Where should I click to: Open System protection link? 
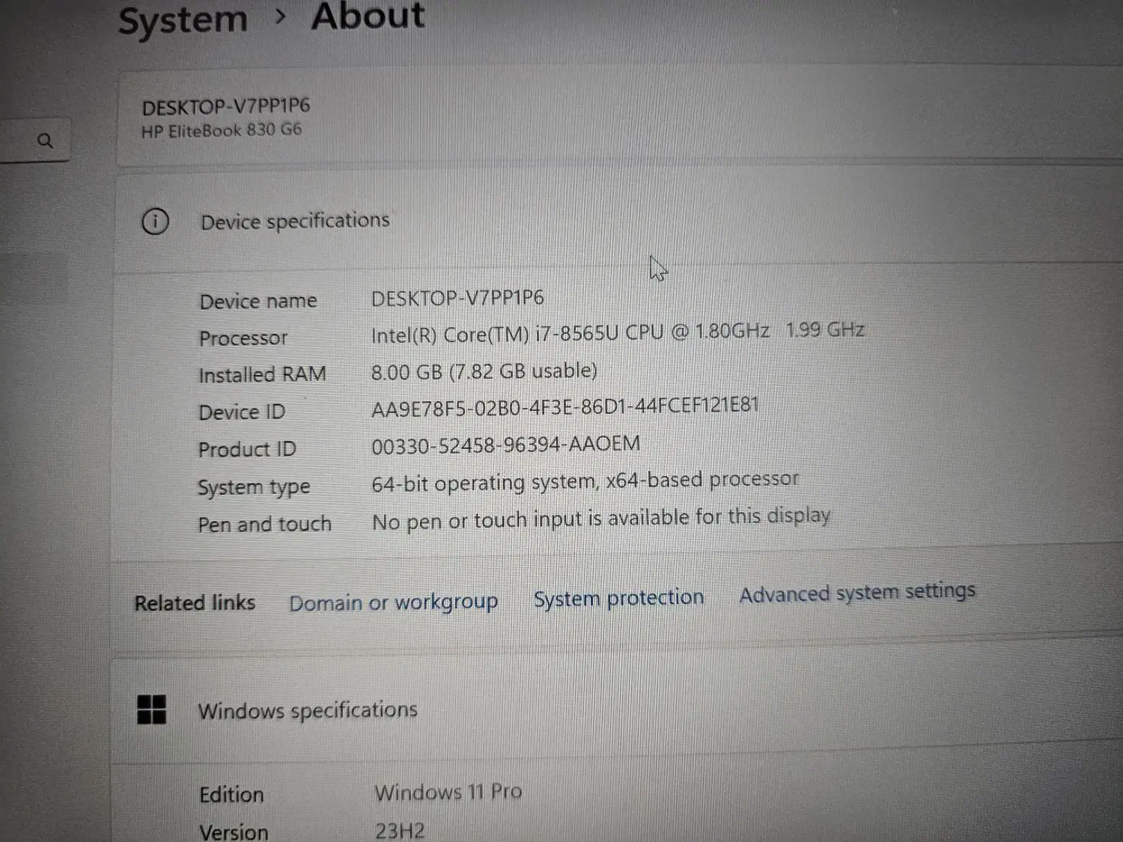click(x=619, y=598)
